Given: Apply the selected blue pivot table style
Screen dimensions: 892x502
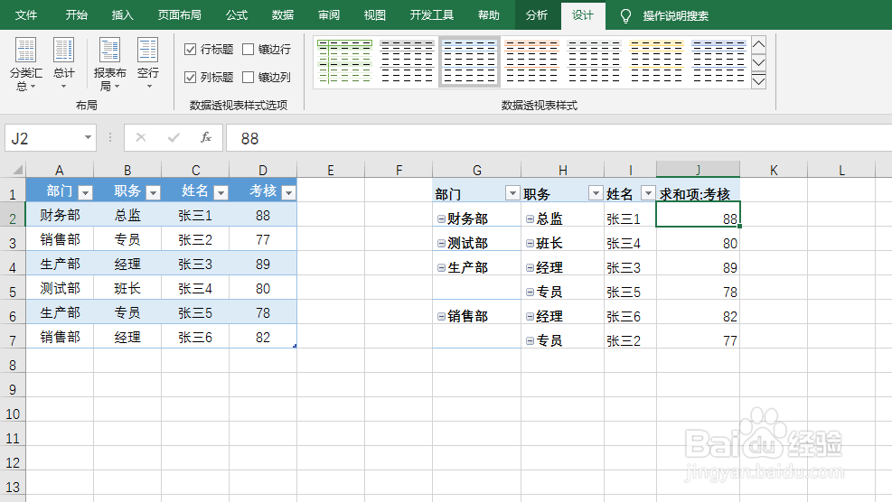Looking at the screenshot, I should [469, 61].
